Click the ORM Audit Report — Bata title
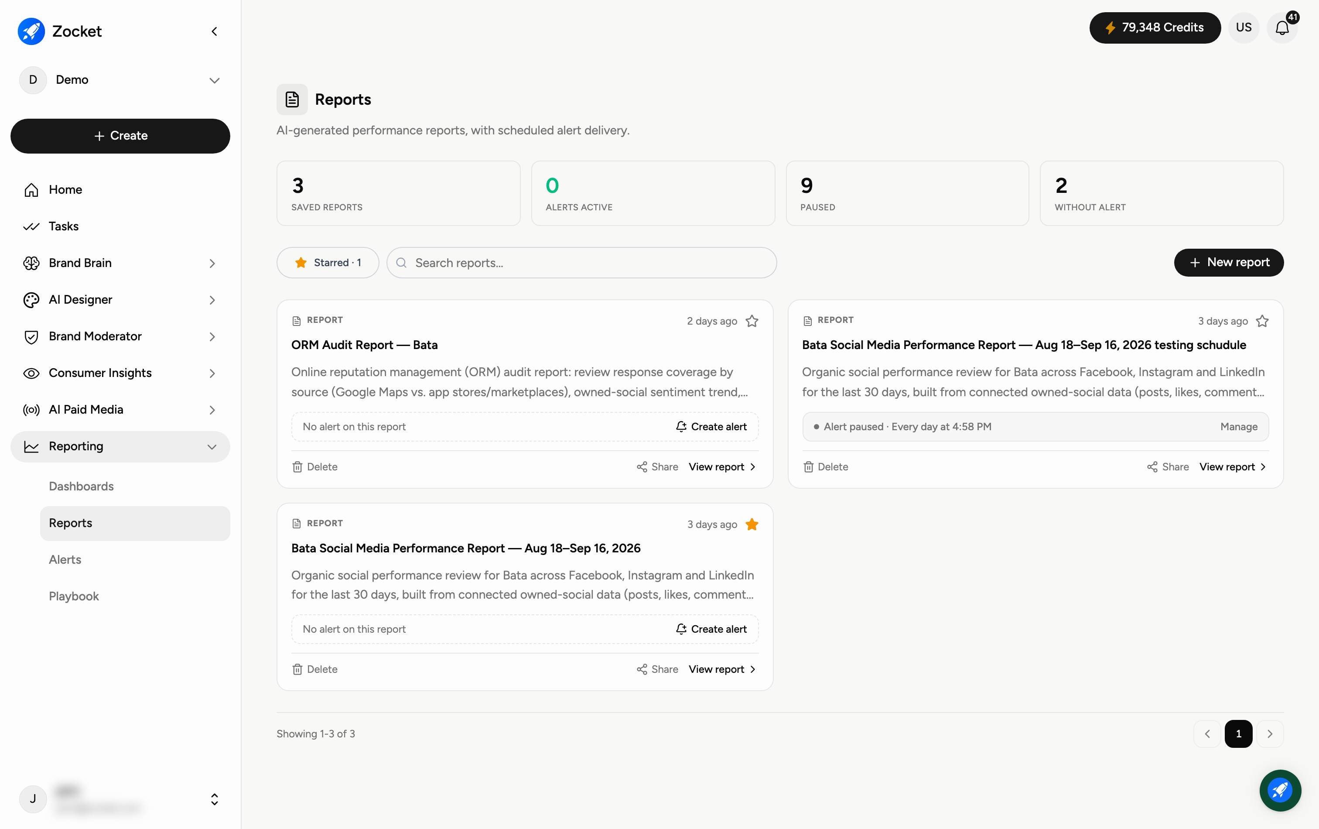 click(x=364, y=345)
